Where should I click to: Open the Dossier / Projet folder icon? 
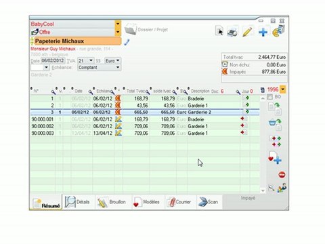[131, 29]
